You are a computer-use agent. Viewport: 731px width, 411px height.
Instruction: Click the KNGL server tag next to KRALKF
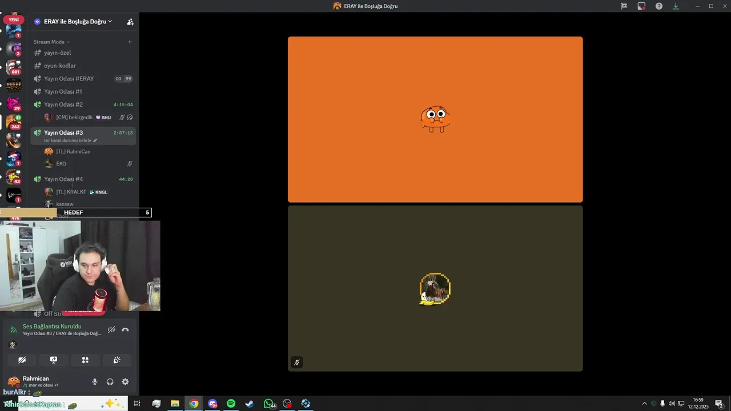[98, 192]
